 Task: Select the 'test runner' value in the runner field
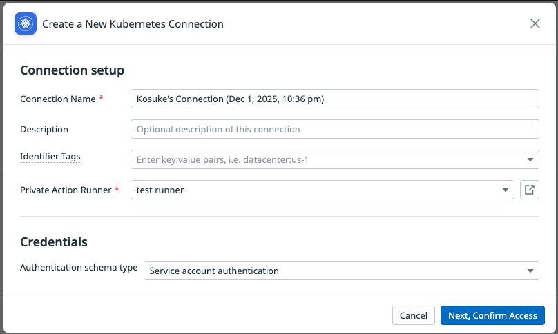(160, 190)
